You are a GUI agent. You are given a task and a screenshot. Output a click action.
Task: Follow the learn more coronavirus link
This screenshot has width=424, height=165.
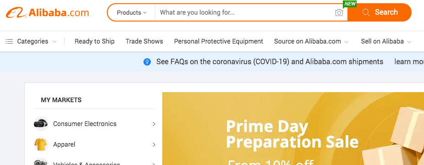click(409, 62)
